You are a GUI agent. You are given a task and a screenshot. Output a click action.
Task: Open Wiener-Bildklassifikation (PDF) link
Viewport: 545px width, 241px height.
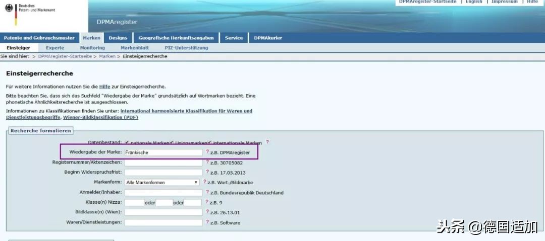click(x=100, y=117)
